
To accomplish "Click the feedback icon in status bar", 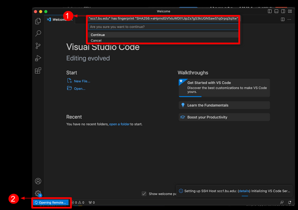I will point(282,202).
